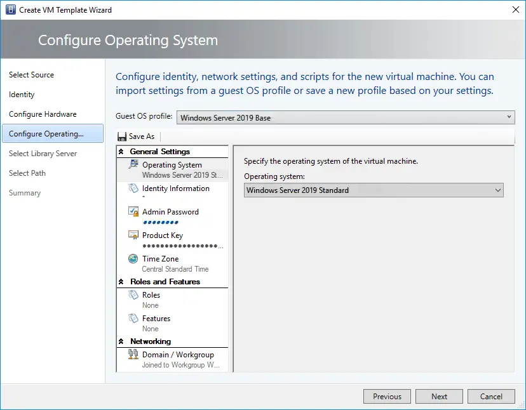Click the Save As label

click(142, 136)
